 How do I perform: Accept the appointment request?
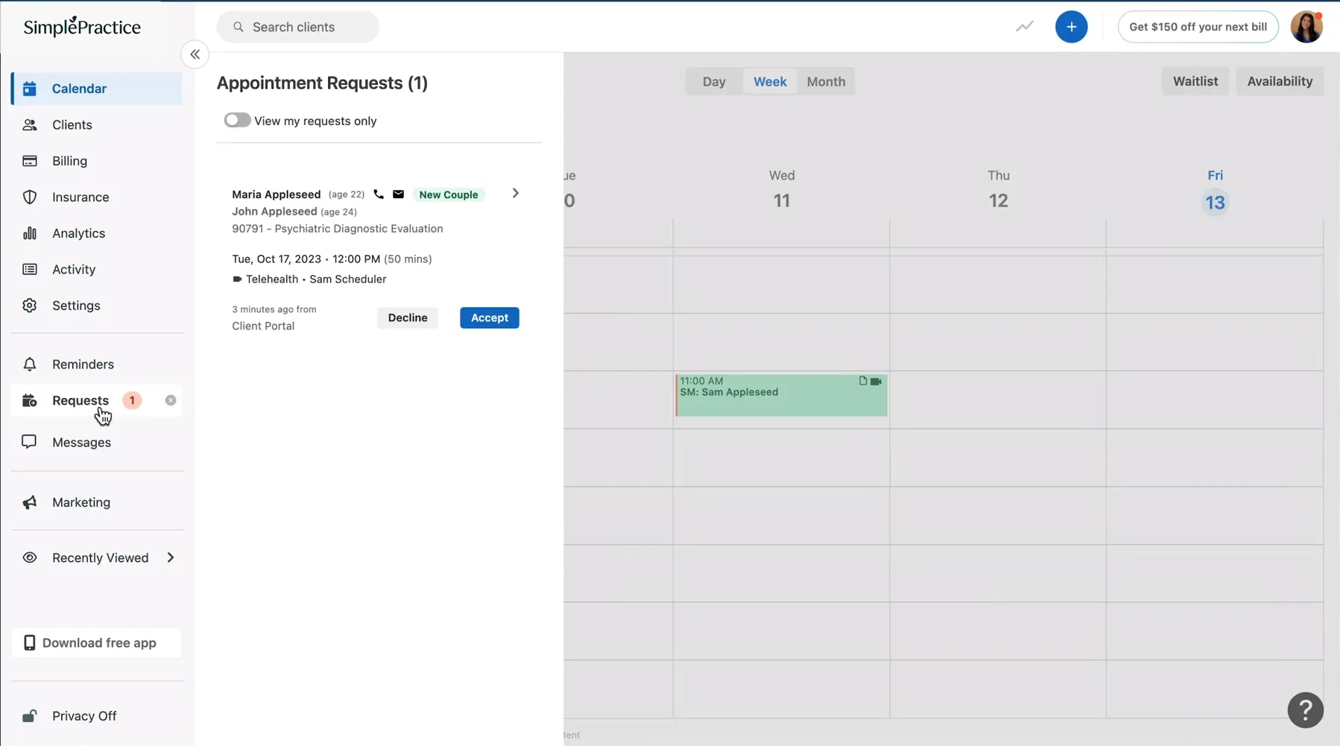(x=490, y=317)
